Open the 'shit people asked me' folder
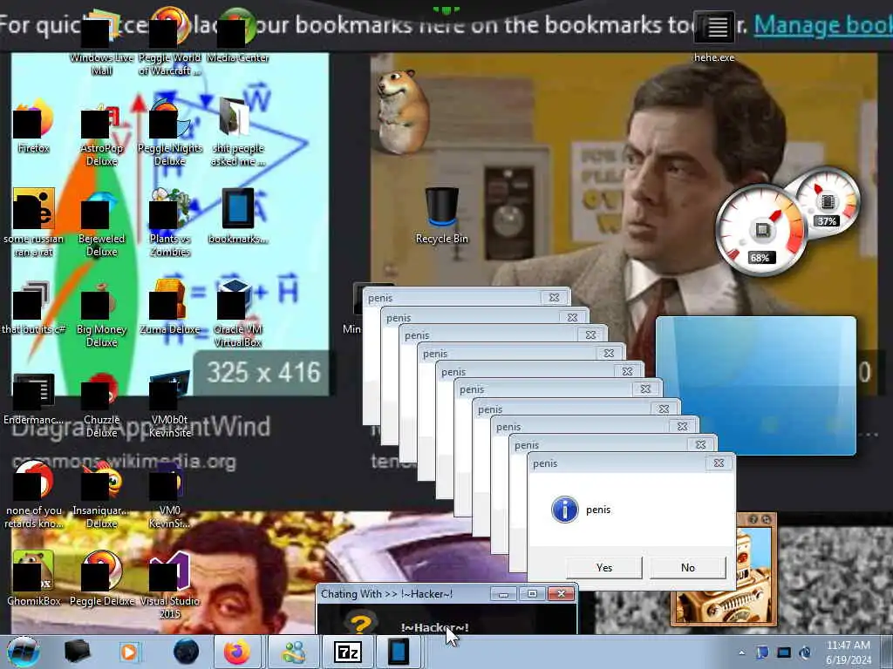 click(x=237, y=132)
